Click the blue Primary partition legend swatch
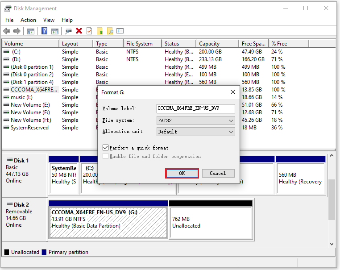Viewport: 340px width, 270px height. (44, 252)
